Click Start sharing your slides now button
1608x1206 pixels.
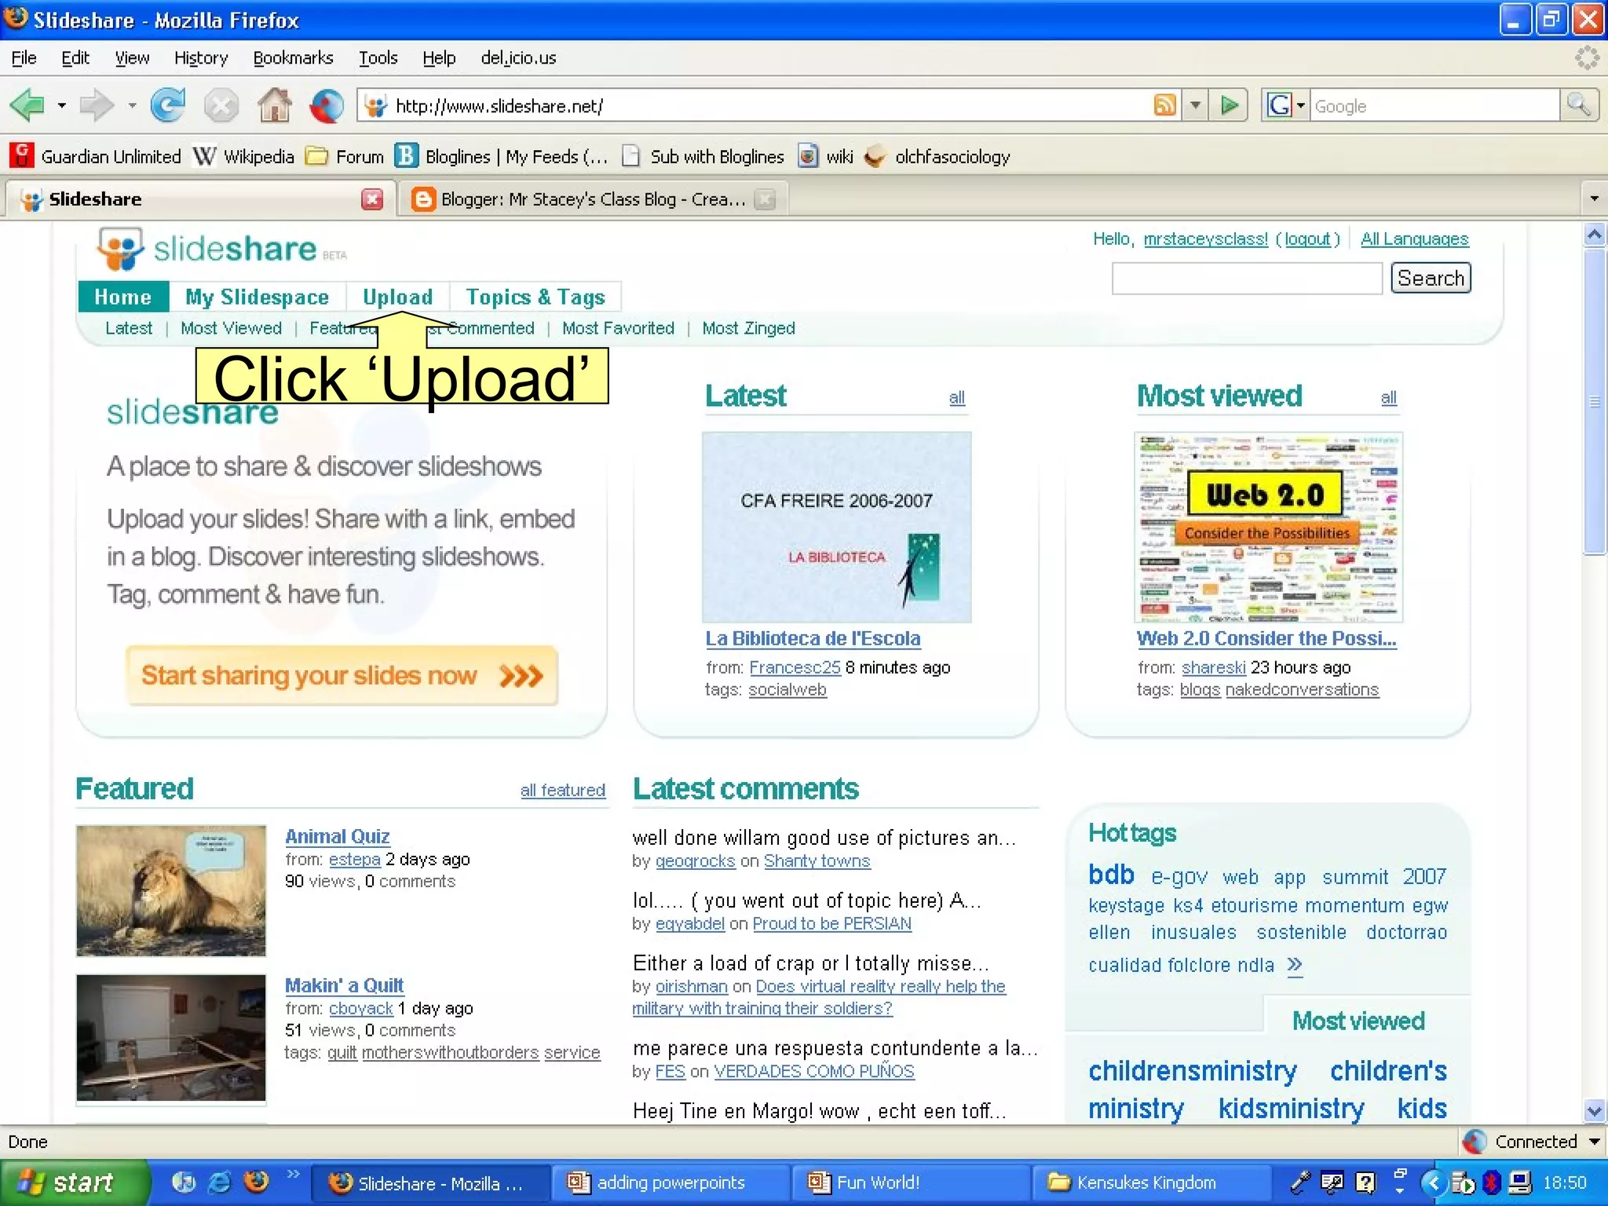click(x=342, y=675)
